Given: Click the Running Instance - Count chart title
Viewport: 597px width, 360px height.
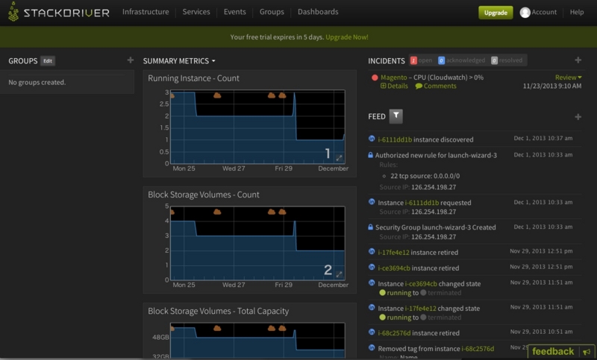Looking at the screenshot, I should [193, 78].
